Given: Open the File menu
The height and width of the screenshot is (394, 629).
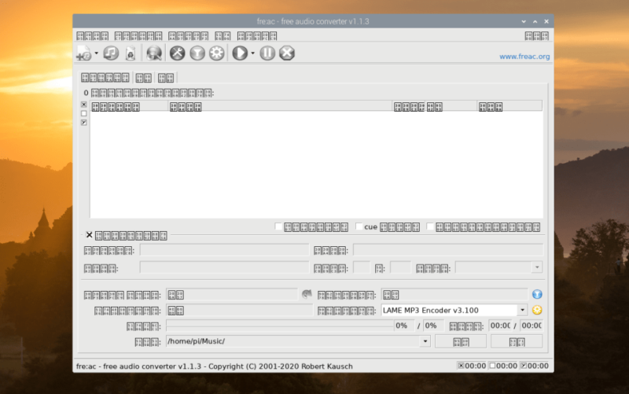Looking at the screenshot, I should 92,36.
